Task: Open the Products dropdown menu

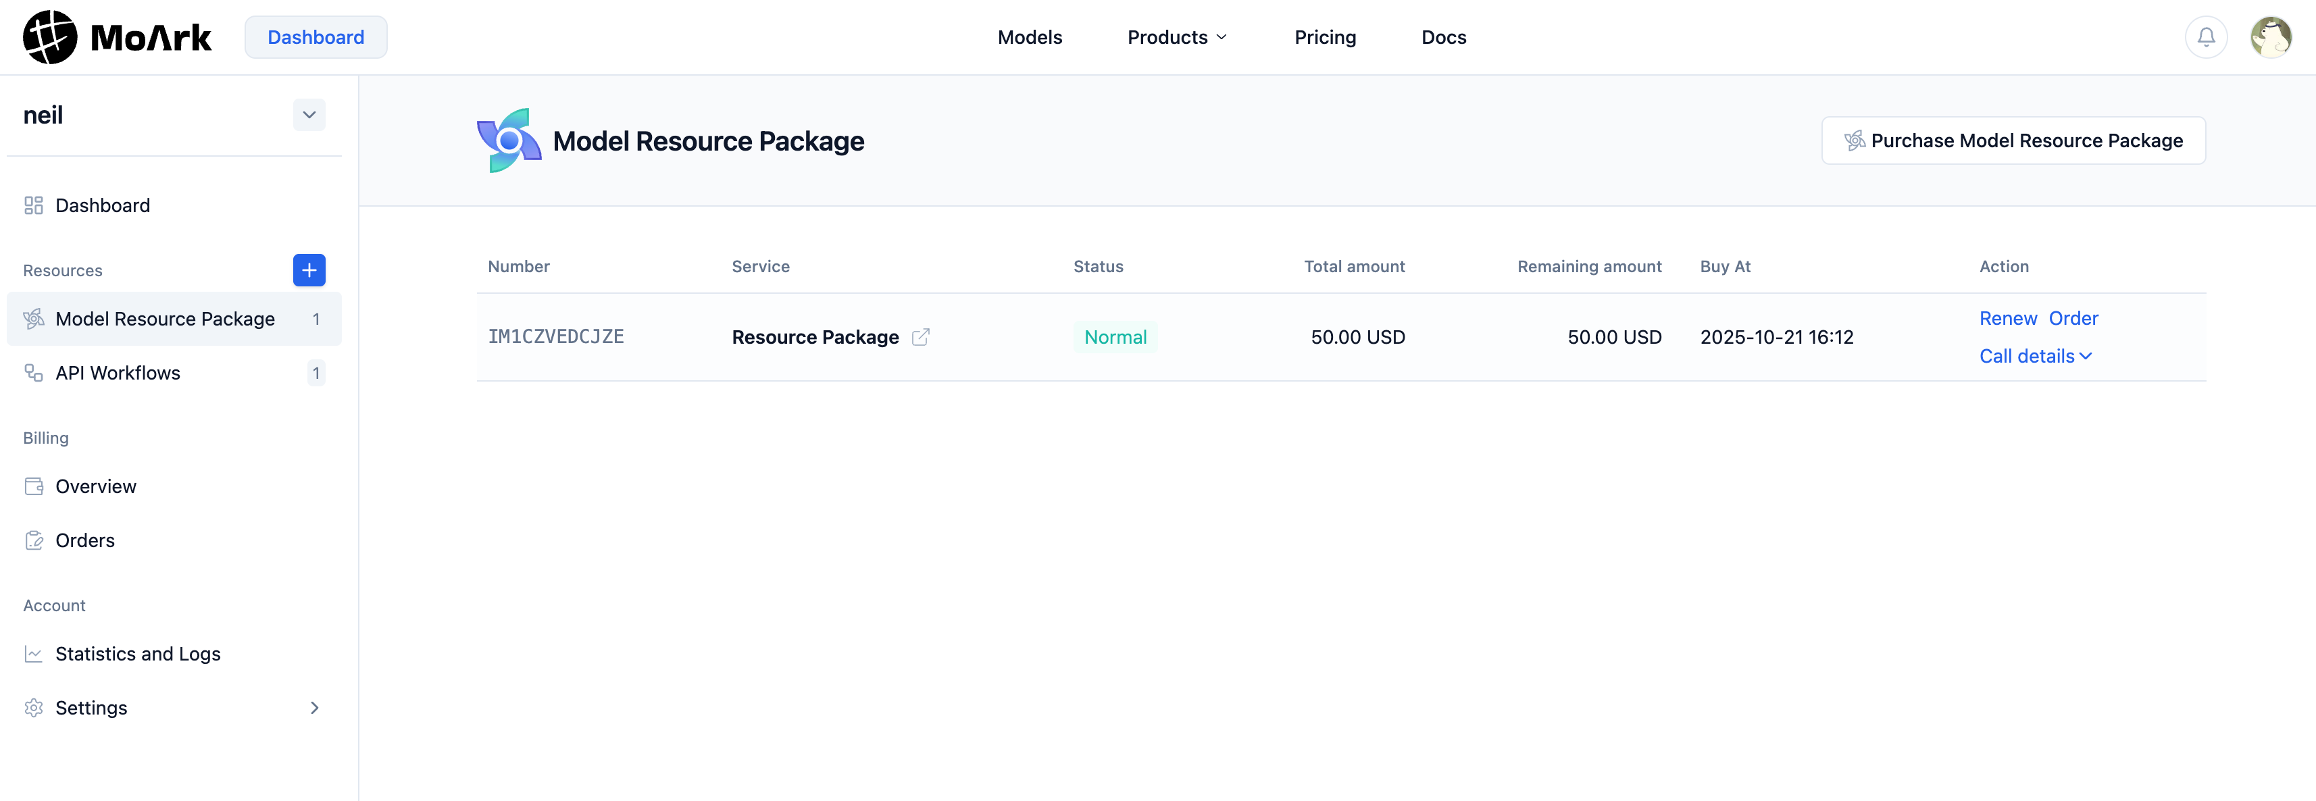Action: (1176, 37)
